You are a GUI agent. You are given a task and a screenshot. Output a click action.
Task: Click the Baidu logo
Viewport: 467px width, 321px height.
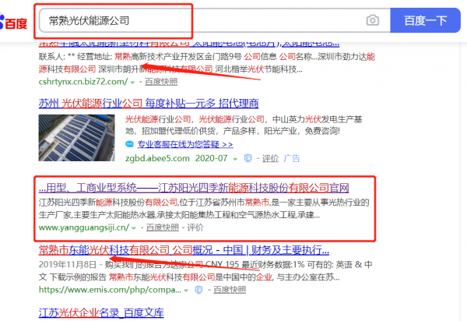click(x=13, y=23)
